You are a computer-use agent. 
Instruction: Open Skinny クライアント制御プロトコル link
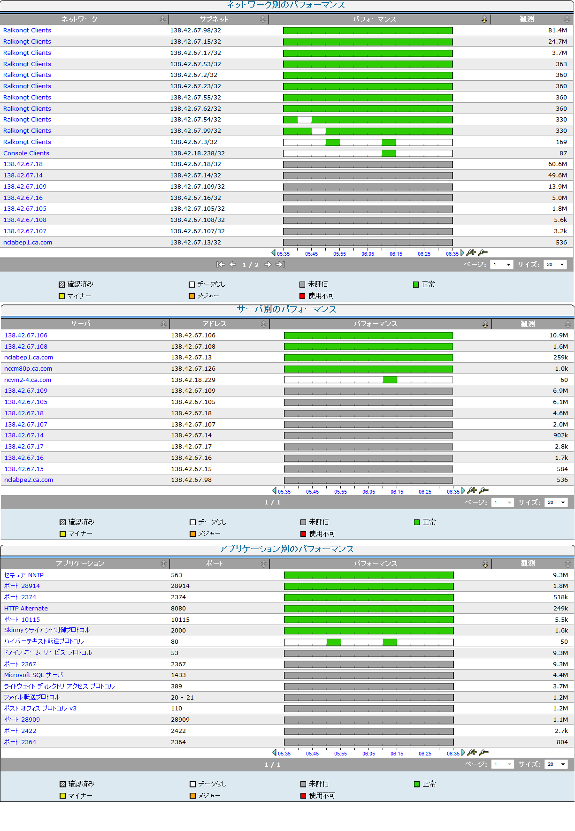(x=47, y=630)
